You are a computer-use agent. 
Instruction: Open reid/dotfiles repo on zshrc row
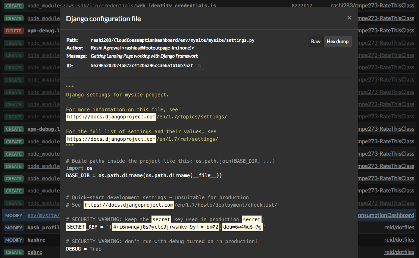pyautogui.click(x=399, y=252)
